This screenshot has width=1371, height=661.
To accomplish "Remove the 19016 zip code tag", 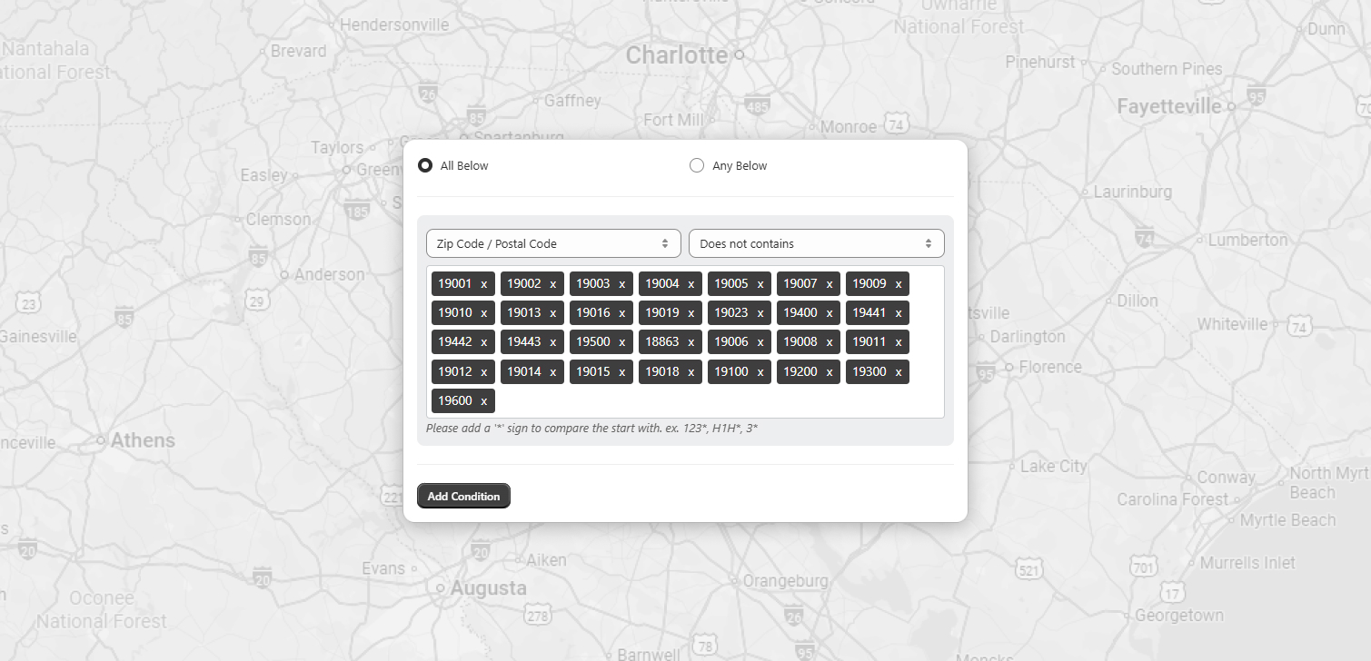I will click(621, 312).
